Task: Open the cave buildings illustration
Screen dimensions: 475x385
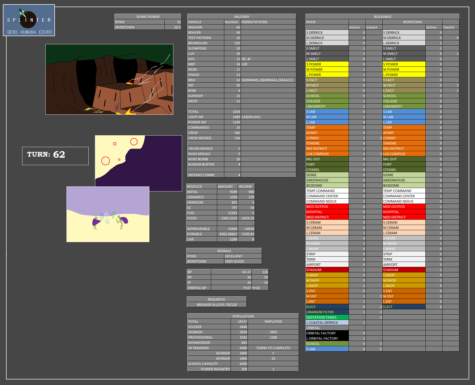Action: tap(109, 79)
